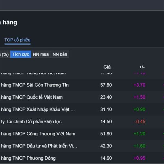Open Đầu tư và Phát triển stock row
The width and height of the screenshot is (164, 164).
pyautogui.click(x=82, y=146)
